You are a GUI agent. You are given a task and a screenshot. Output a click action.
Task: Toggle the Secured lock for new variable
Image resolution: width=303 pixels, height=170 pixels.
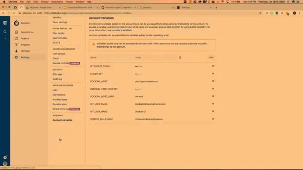point(180,57)
